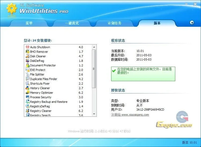The width and height of the screenshot is (201, 147).
Task: Select the Disk Cleaner list row
Action: pos(58,56)
